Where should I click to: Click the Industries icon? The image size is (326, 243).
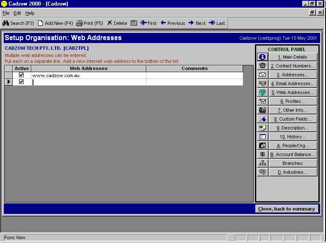coord(263,172)
